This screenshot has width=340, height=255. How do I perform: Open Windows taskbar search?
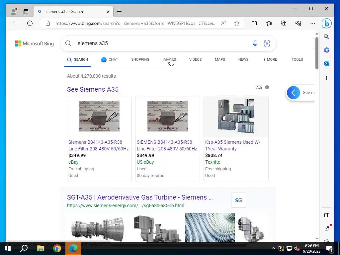[x=24, y=248]
